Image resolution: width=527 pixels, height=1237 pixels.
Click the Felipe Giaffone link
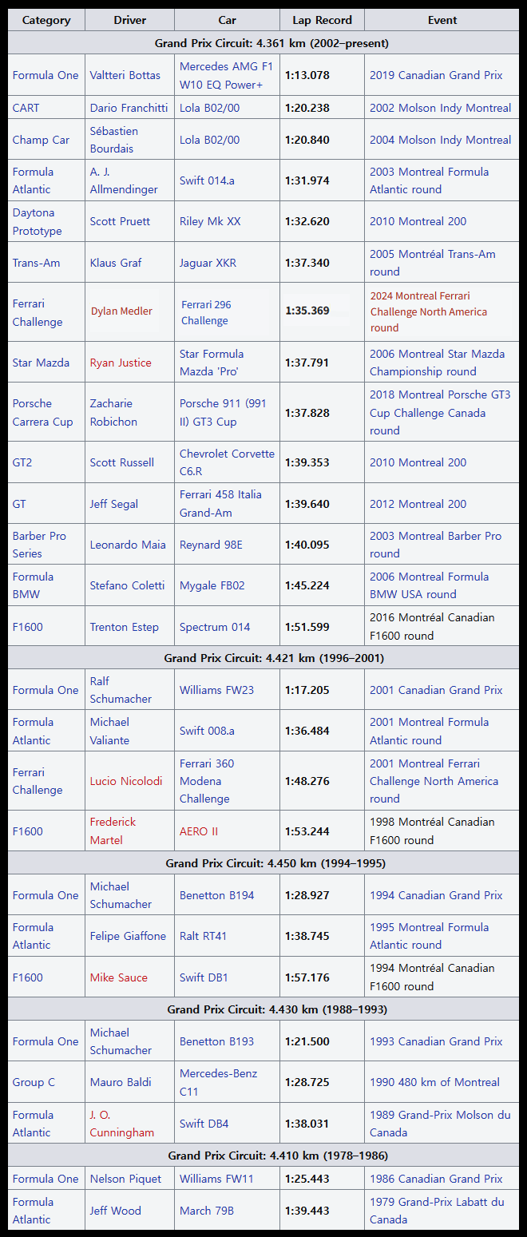click(x=128, y=936)
